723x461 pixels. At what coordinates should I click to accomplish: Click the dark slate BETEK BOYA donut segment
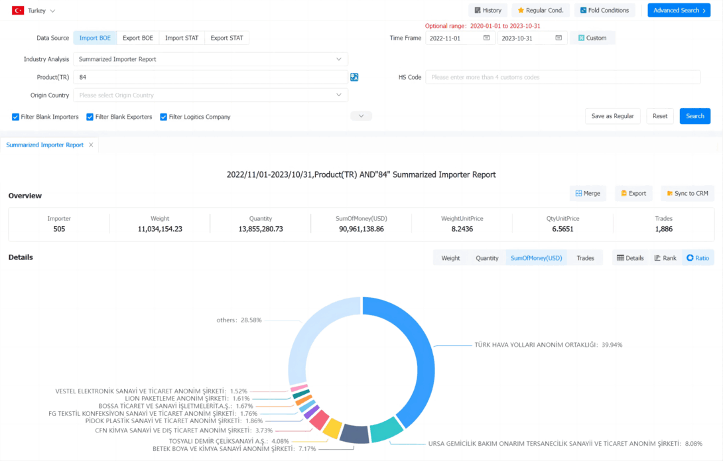tap(356, 434)
